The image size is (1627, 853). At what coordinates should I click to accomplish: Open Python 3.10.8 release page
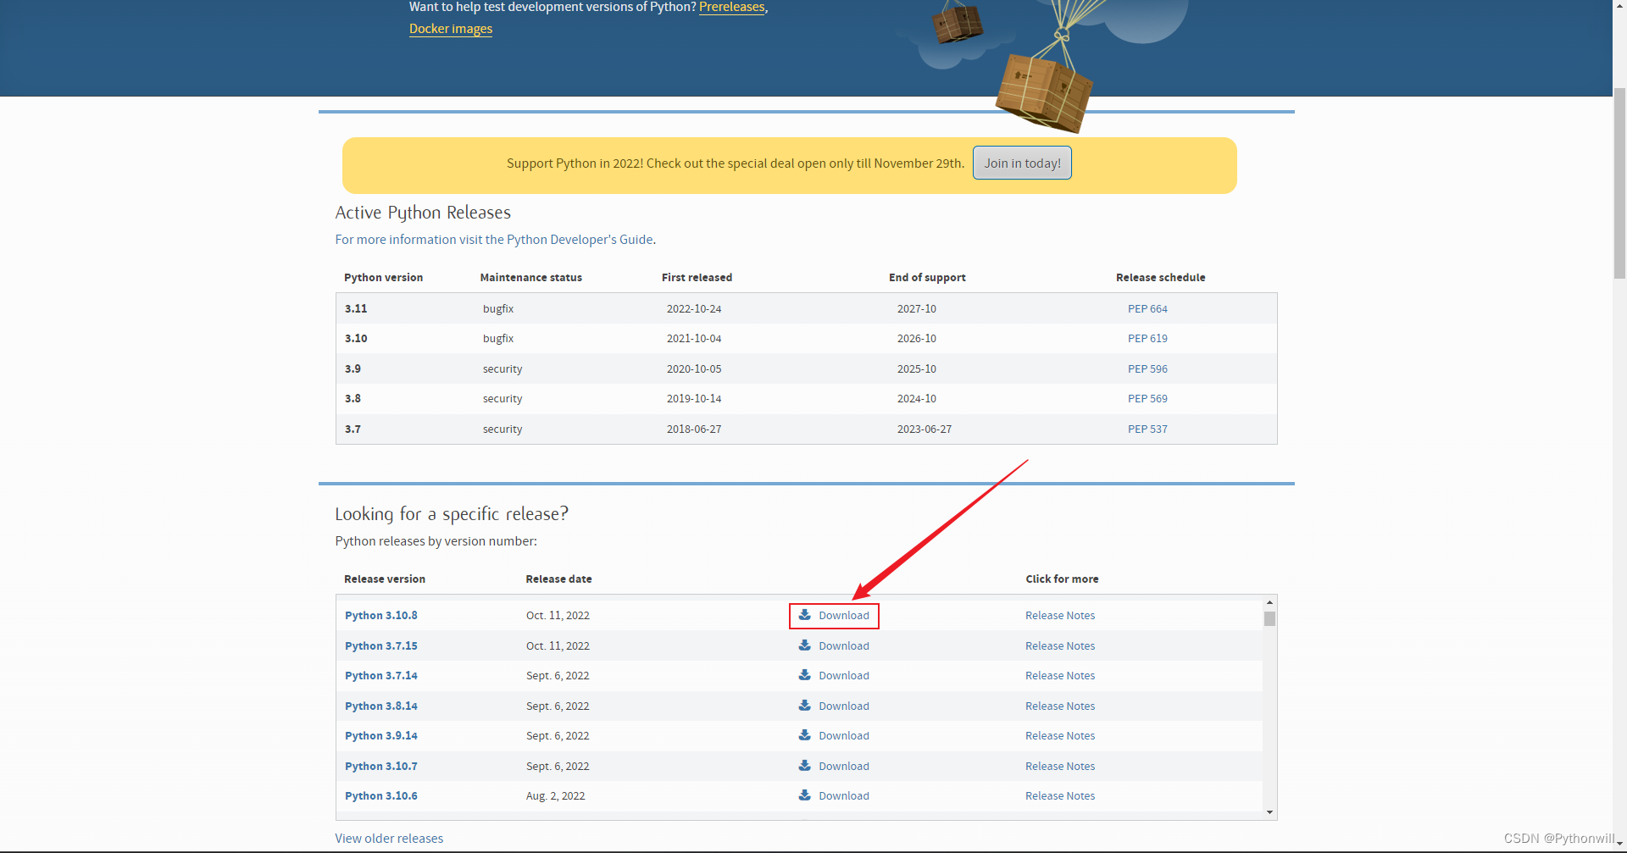[x=381, y=616]
